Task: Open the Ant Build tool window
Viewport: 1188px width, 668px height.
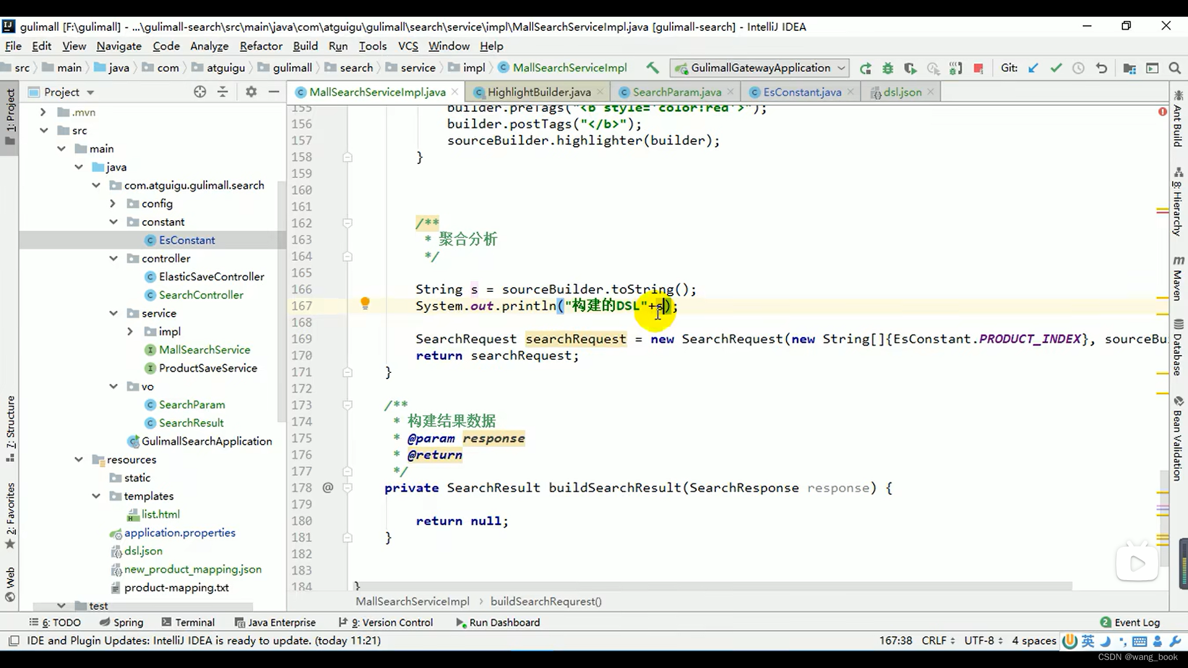Action: pyautogui.click(x=1177, y=119)
